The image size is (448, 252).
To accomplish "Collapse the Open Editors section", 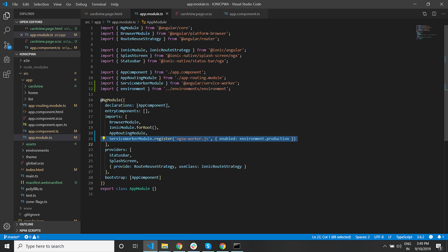I will (47, 22).
